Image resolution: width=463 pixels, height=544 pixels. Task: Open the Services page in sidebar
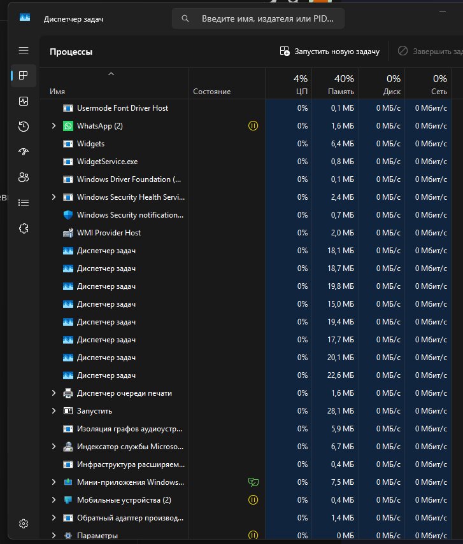tap(24, 228)
